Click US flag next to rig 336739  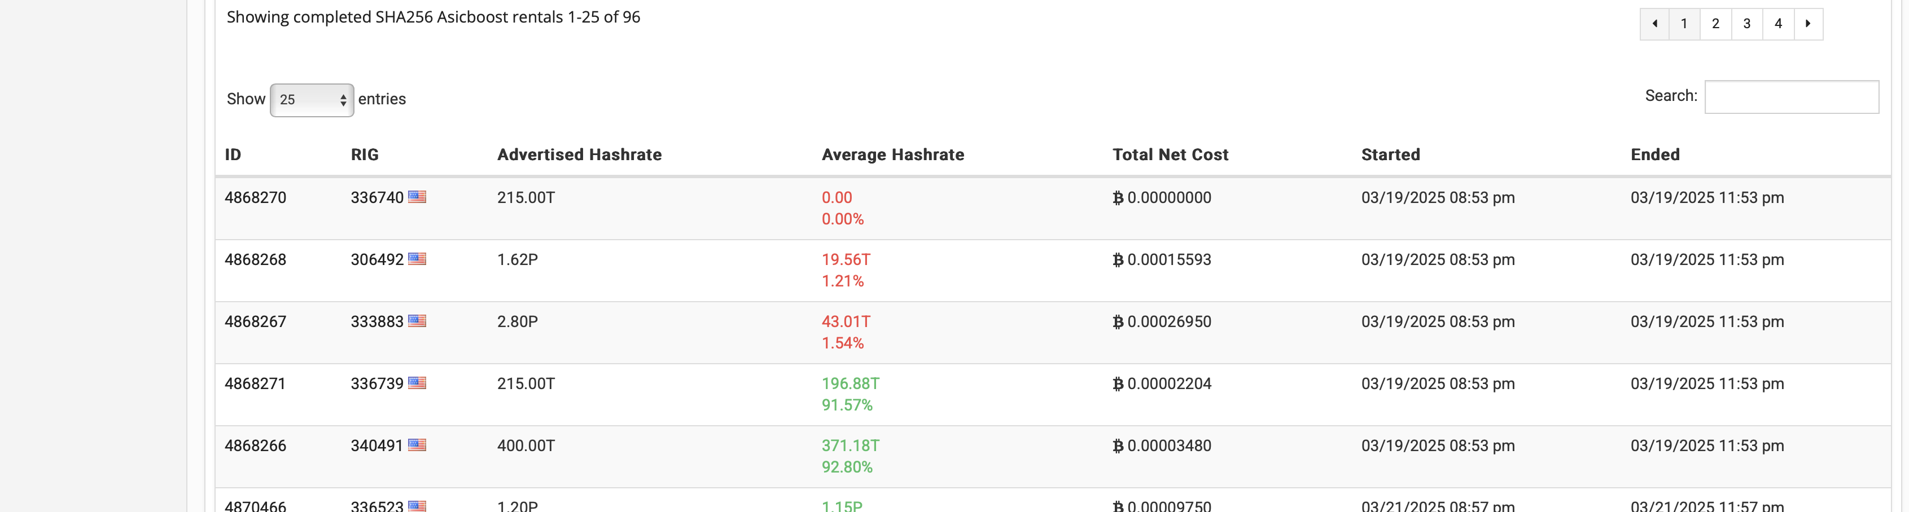(x=417, y=383)
